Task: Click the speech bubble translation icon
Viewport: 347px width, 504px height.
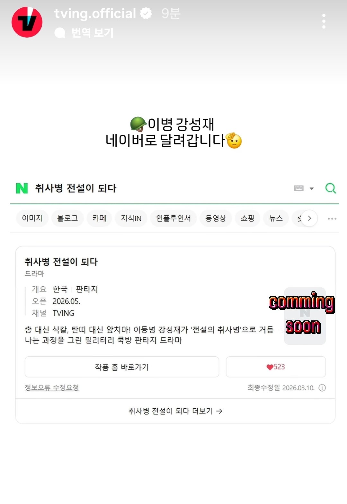Action: [x=60, y=33]
